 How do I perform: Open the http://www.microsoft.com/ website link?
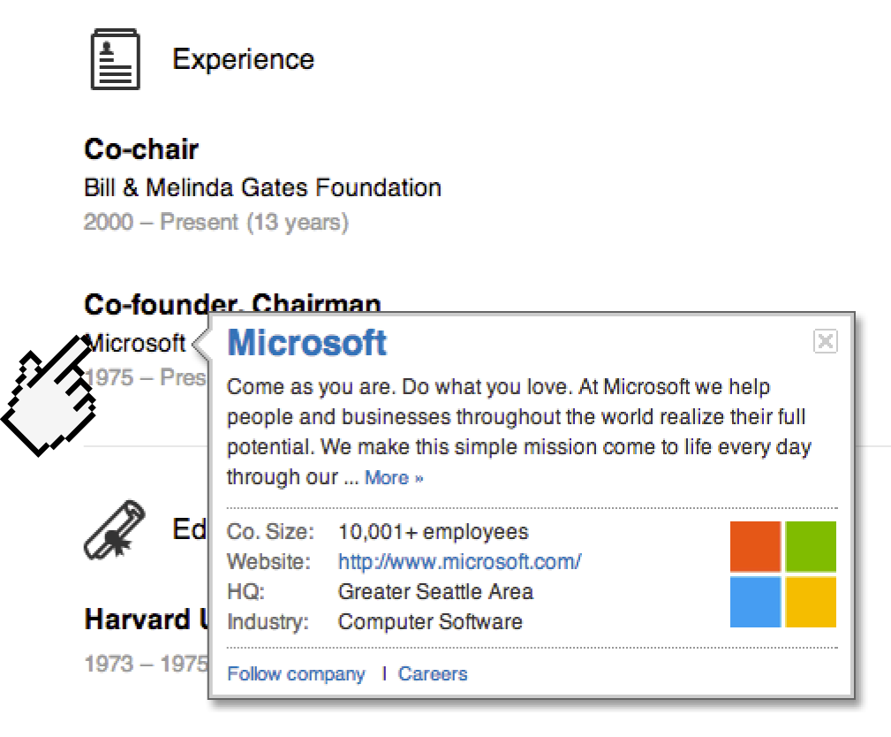click(x=459, y=561)
